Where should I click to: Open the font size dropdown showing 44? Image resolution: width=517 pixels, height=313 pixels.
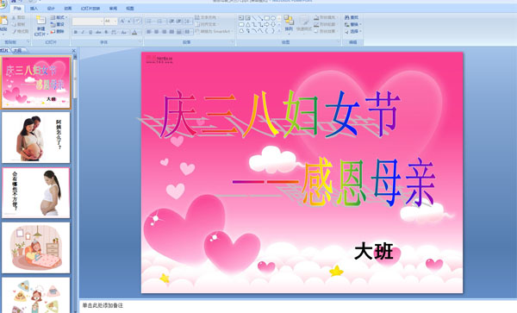tap(110, 21)
